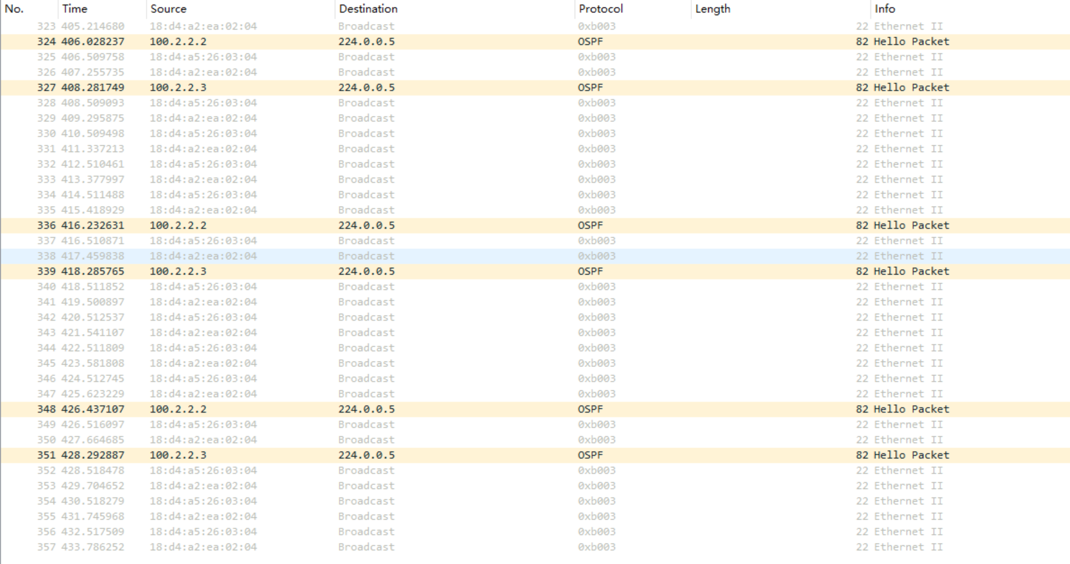Select packet 343 at time 421.541107

coord(535,333)
